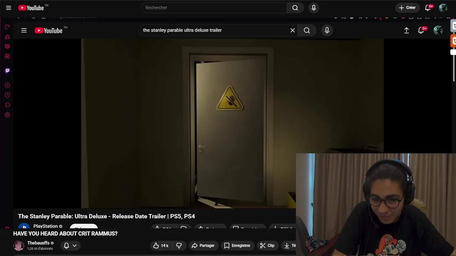The height and width of the screenshot is (256, 456).
Task: Click the '1,06 M d'abonnés' subscriber count
Action: 40,249
